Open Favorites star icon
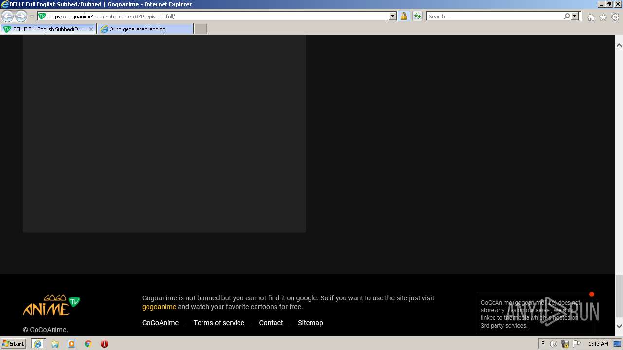 [x=603, y=17]
